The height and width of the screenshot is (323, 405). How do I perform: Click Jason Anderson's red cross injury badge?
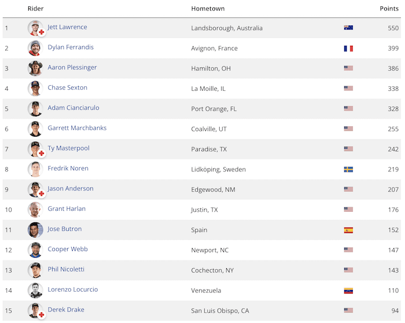click(x=41, y=193)
